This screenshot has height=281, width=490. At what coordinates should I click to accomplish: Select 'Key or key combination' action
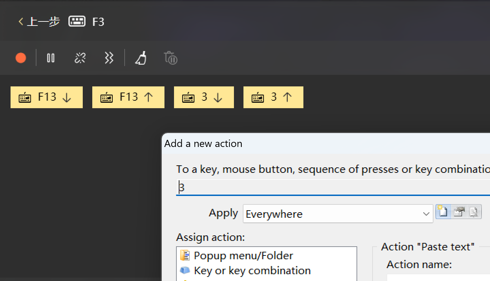click(252, 270)
